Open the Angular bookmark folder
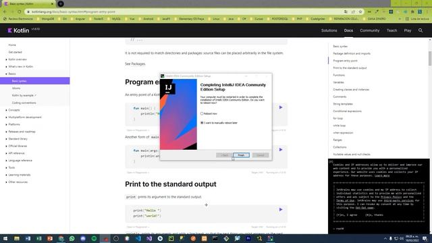 click(78, 19)
